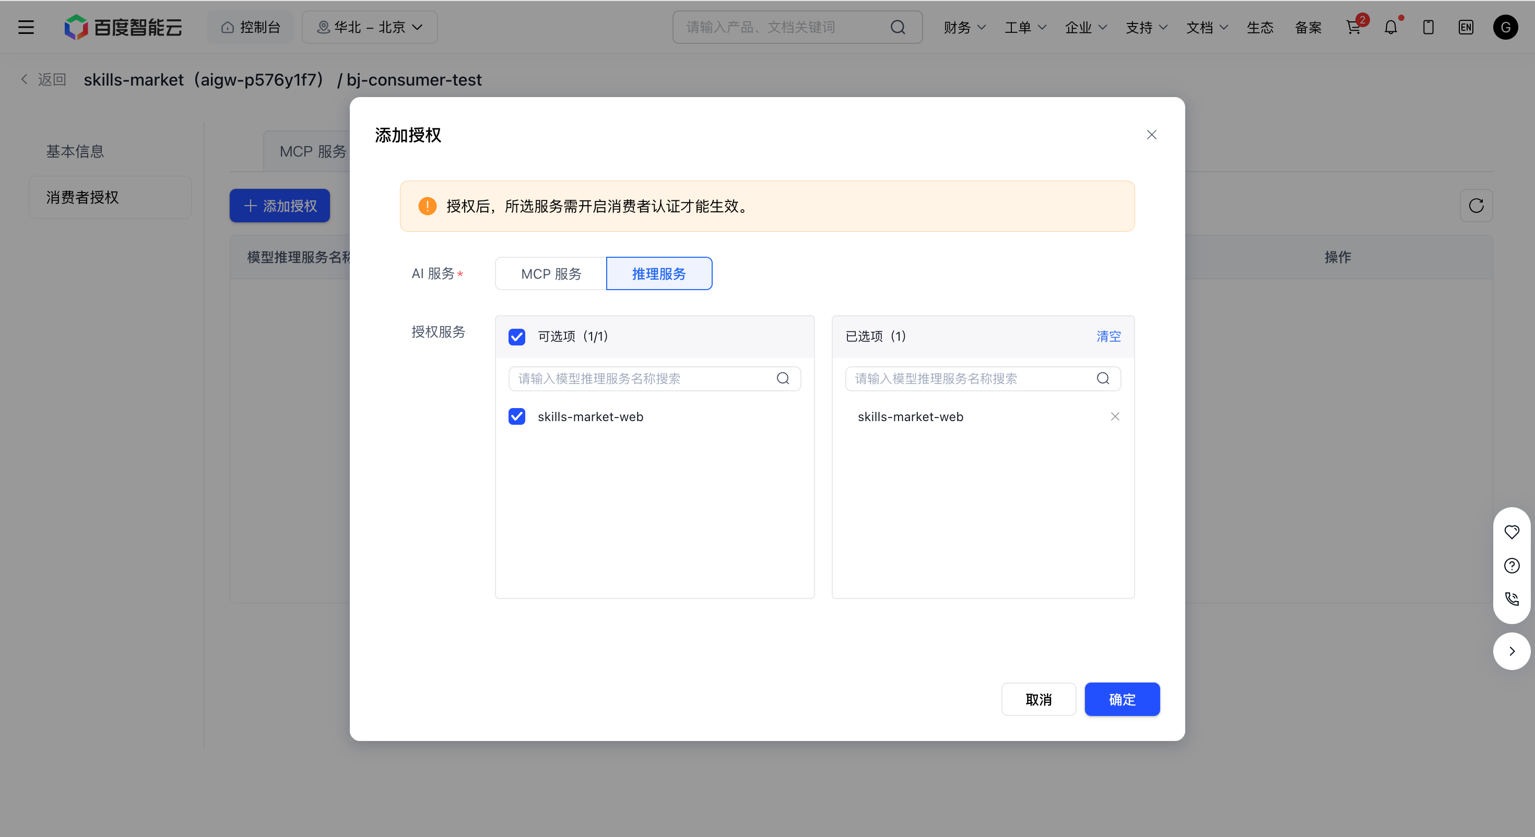
Task: Click the mobile device icon in header
Action: point(1428,28)
